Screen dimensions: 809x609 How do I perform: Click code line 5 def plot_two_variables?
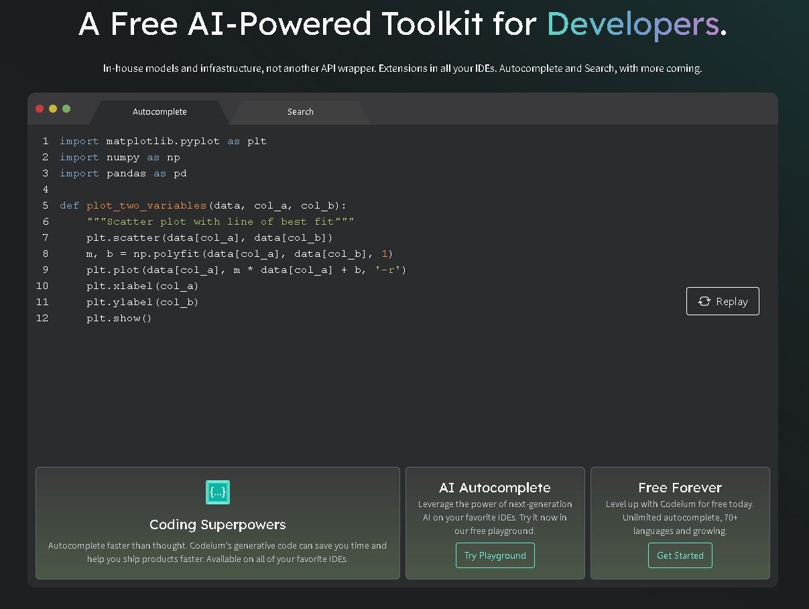203,205
